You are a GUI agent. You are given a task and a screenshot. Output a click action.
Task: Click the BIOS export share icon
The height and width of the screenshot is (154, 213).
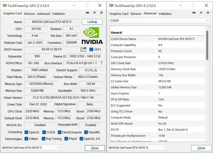84,49
